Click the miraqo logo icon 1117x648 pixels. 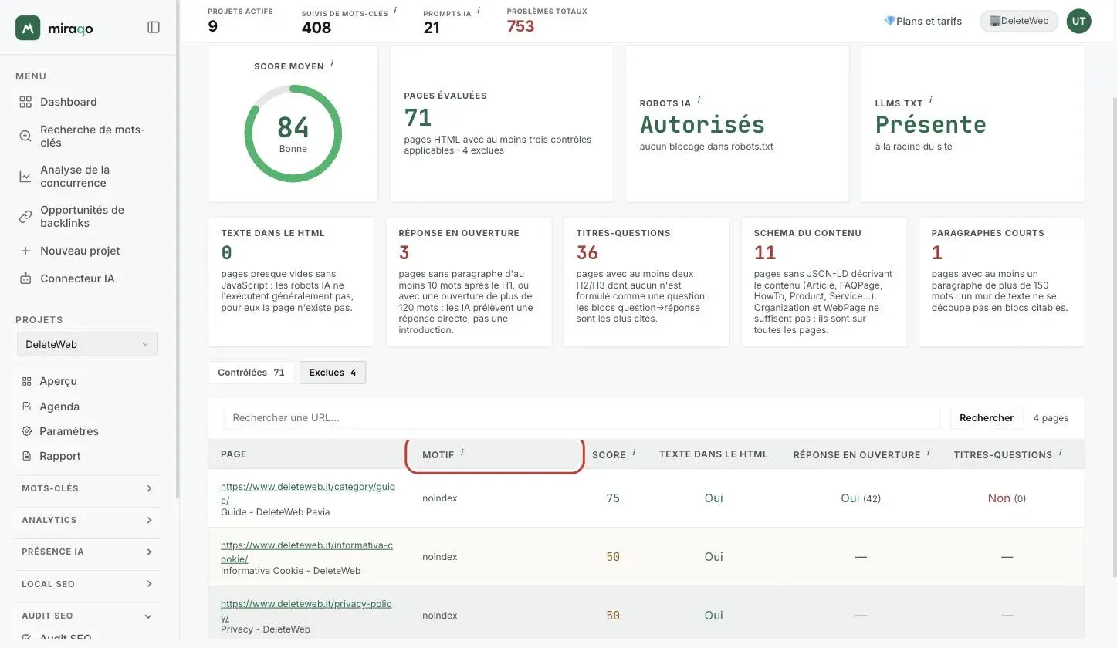[28, 28]
